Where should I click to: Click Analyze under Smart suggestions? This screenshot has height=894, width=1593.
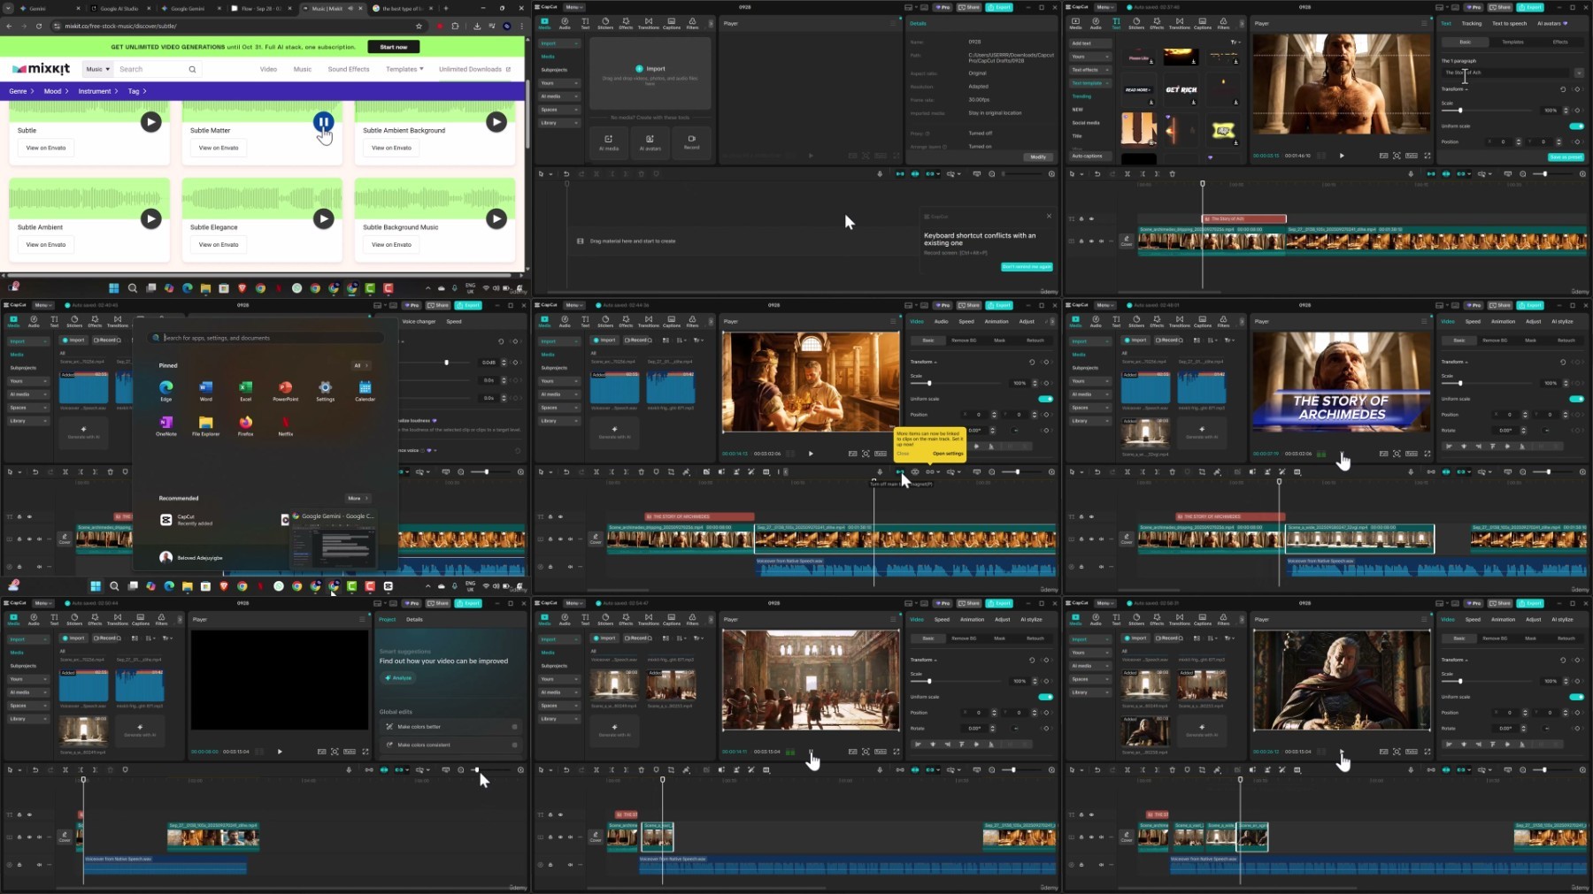click(x=398, y=678)
